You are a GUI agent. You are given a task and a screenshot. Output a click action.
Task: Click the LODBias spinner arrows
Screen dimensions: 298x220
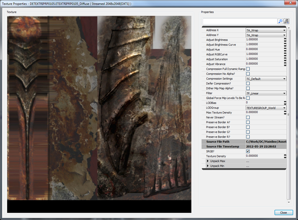pos(285,103)
